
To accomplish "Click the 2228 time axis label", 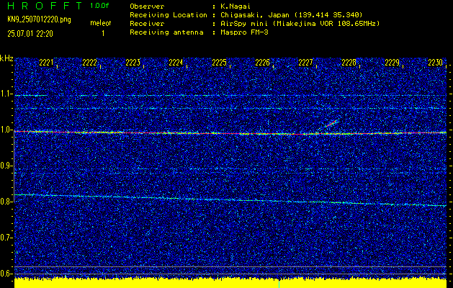I will (349, 63).
